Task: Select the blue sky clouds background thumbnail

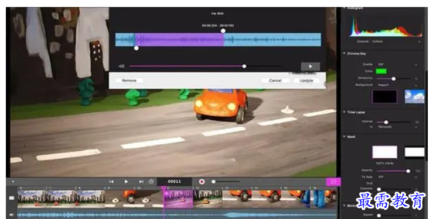Action: click(414, 96)
